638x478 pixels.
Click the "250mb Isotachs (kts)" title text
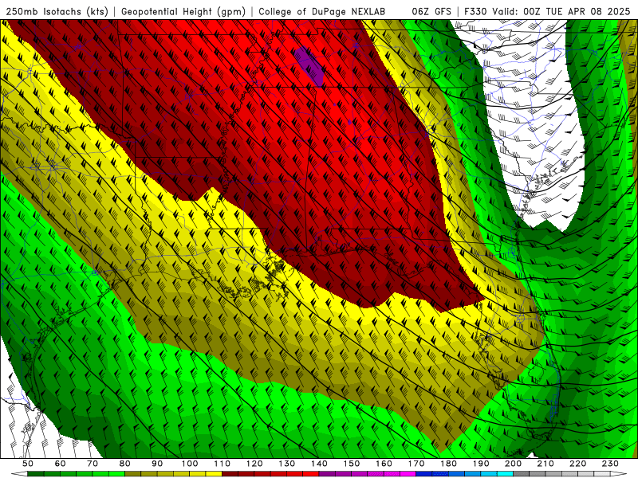(57, 11)
